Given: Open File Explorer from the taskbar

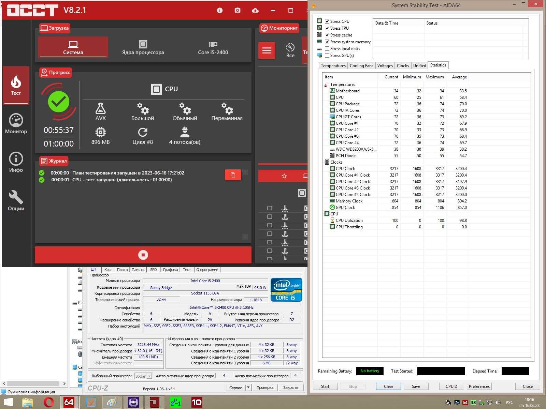Looking at the screenshot, I should click(28, 402).
